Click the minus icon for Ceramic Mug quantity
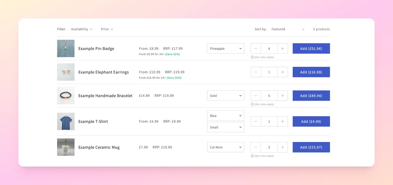 click(x=255, y=147)
